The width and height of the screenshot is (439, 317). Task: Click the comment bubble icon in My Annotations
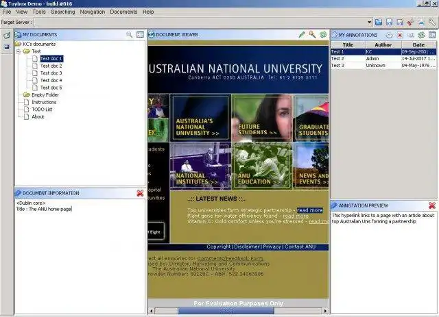(x=410, y=35)
